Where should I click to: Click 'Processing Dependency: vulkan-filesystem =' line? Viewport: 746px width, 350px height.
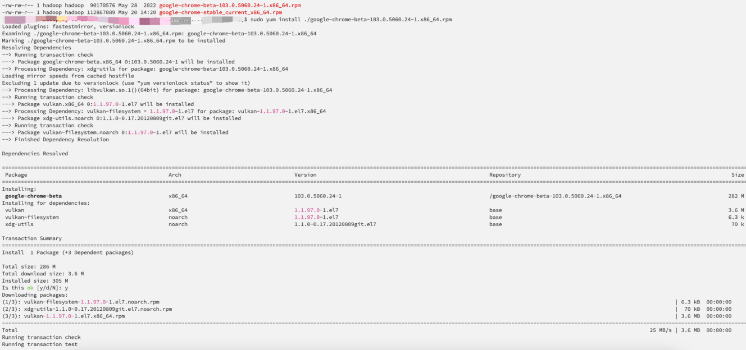[x=164, y=111]
